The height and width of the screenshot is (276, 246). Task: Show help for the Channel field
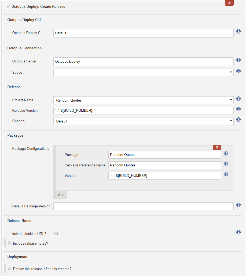(238, 120)
